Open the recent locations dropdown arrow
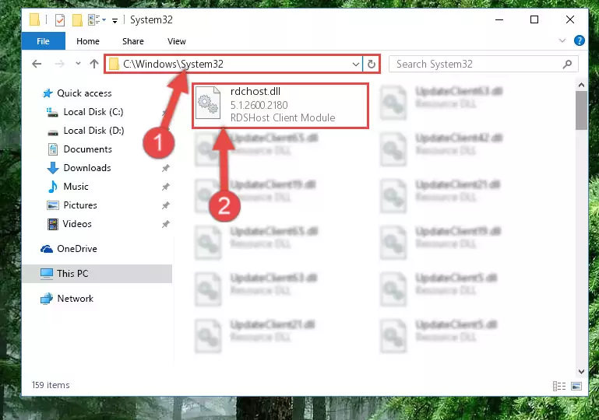 pos(78,64)
